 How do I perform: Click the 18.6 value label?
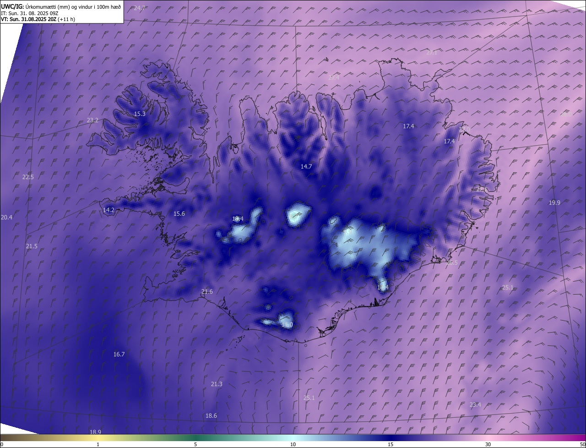tap(211, 415)
